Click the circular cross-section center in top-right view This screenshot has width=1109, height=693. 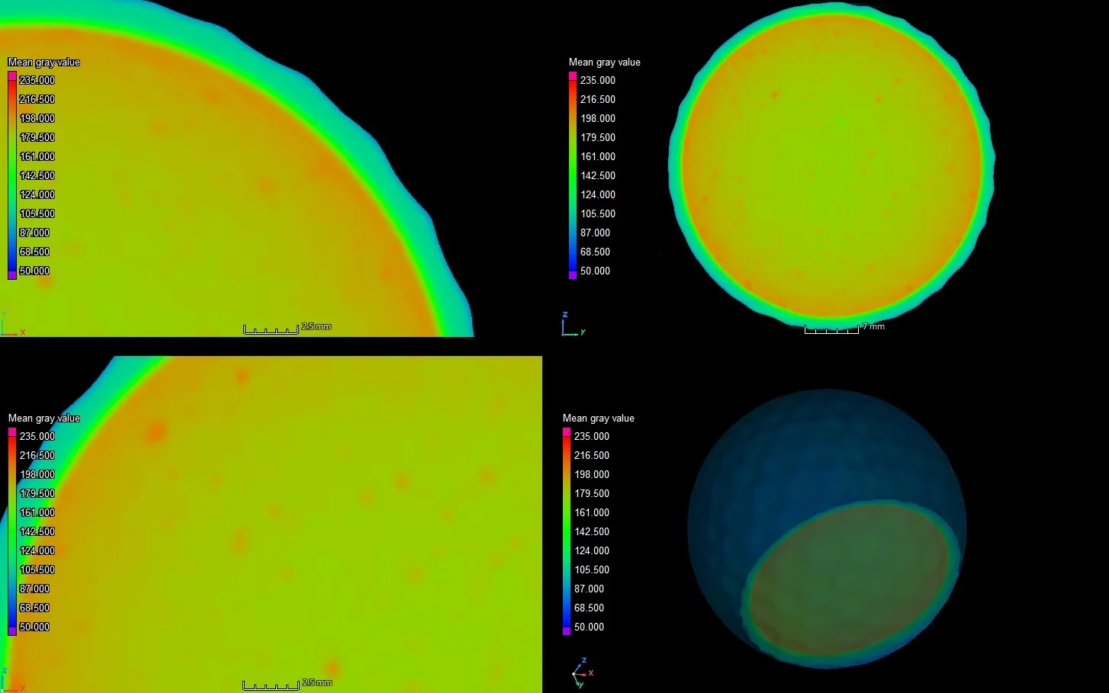[x=831, y=164]
